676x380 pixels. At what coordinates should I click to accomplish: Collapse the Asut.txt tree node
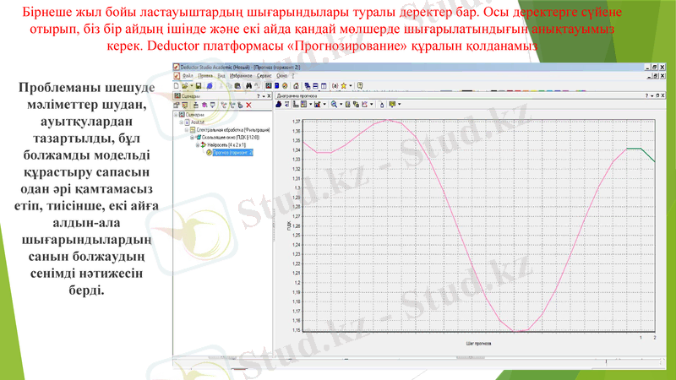182,122
